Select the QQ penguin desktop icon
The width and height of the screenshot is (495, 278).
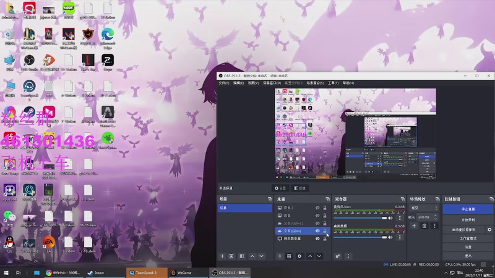tap(10, 245)
